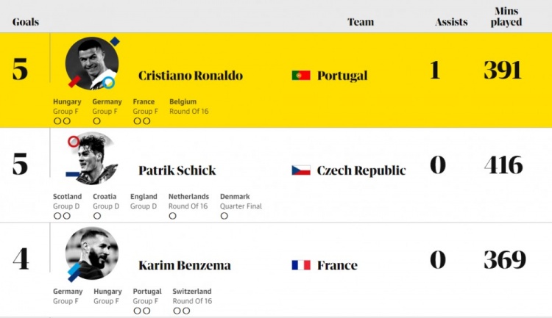
Task: Open the Patrik Schick name link
Action: pyautogui.click(x=177, y=170)
